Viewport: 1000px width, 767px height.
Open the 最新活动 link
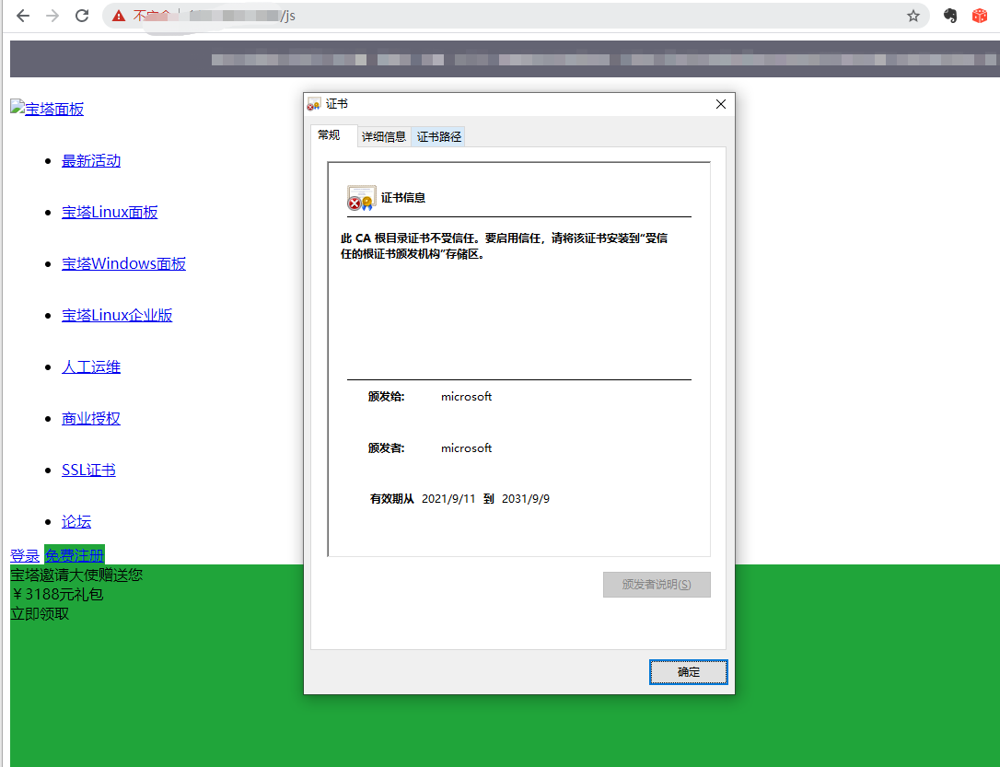point(91,160)
